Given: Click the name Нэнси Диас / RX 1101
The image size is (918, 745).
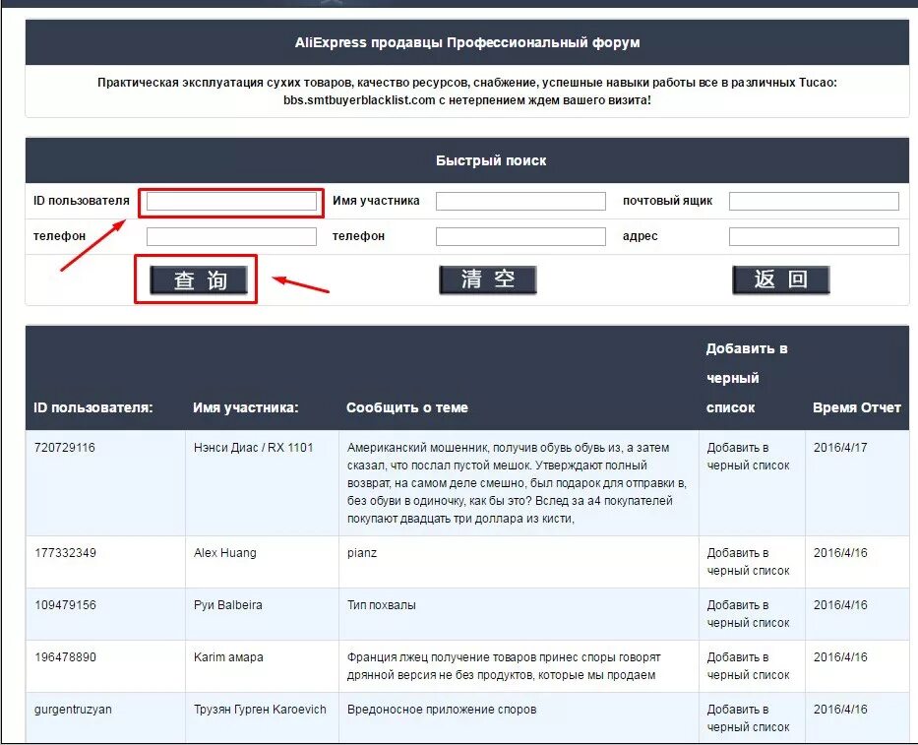Looking at the screenshot, I should (254, 448).
